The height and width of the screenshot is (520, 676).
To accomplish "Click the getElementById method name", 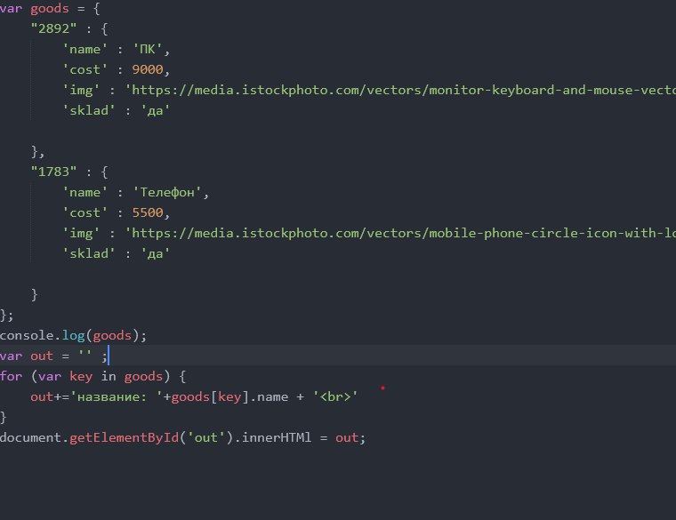I will click(x=125, y=437).
